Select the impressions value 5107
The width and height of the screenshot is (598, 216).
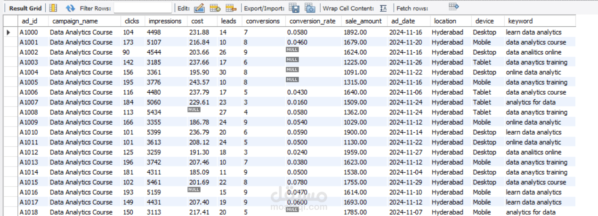tap(154, 42)
